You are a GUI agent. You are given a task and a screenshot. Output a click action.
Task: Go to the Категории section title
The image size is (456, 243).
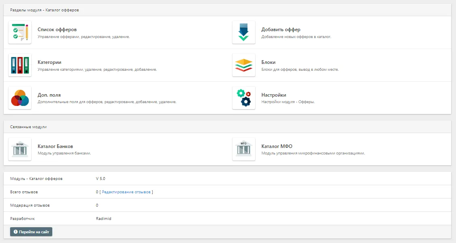pyautogui.click(x=49, y=62)
